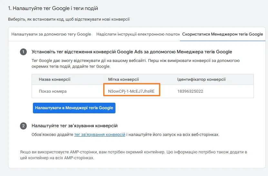Click the page title 'Налаштуйте тег Google і теги подій'
268x176 pixels.
pos(53,8)
